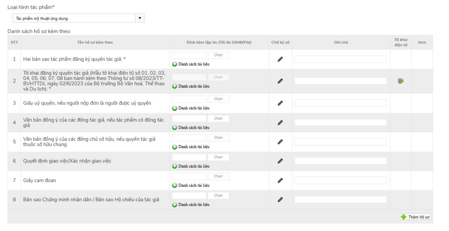The image size is (449, 231).
Task: Click pencil icon for Giấy cam đoan row
Action: click(x=280, y=180)
